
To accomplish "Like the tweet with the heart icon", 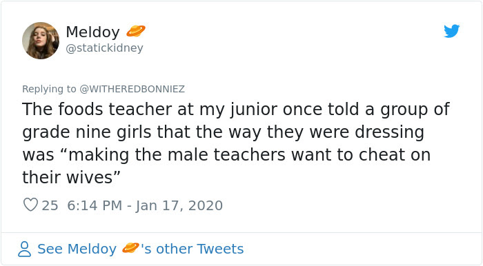I will (x=31, y=205).
